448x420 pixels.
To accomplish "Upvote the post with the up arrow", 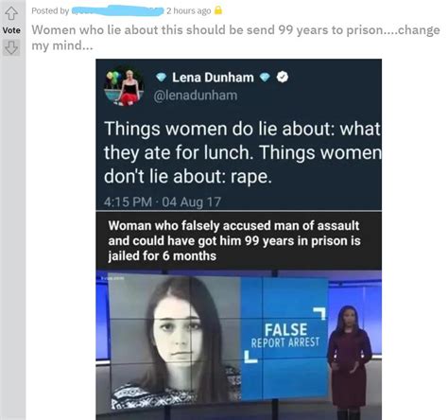I will point(11,13).
